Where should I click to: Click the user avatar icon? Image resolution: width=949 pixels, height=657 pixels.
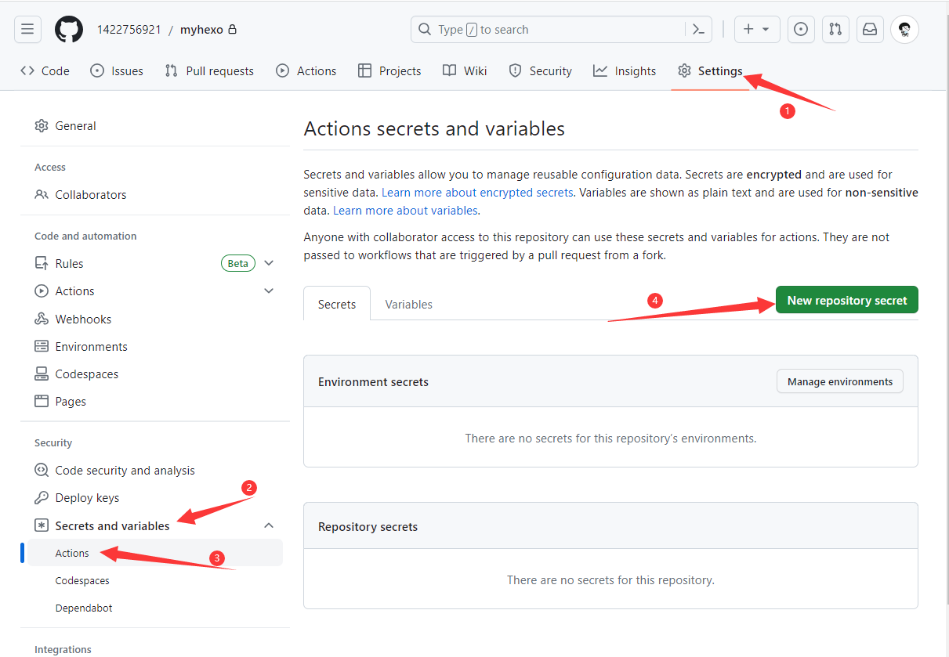[904, 30]
